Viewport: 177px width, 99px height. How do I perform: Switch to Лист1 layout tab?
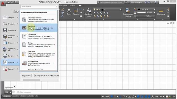point(15,96)
